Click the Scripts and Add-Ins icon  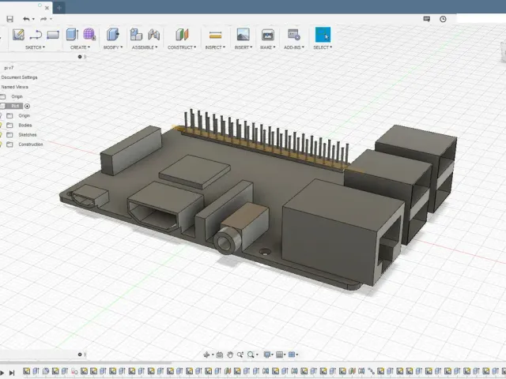point(294,35)
